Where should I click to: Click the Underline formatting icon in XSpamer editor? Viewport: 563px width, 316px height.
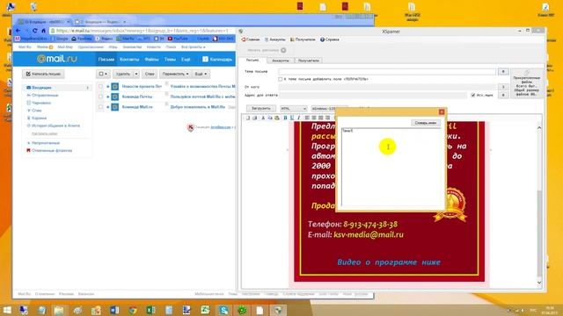click(x=292, y=118)
